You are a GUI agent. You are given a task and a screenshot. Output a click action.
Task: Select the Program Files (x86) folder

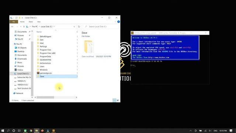48,53
